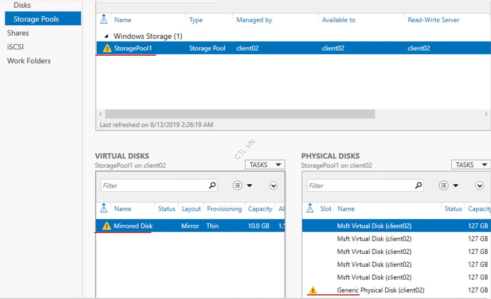Expand the Physical Disks panel chevron
This screenshot has height=299, width=491.
click(480, 186)
